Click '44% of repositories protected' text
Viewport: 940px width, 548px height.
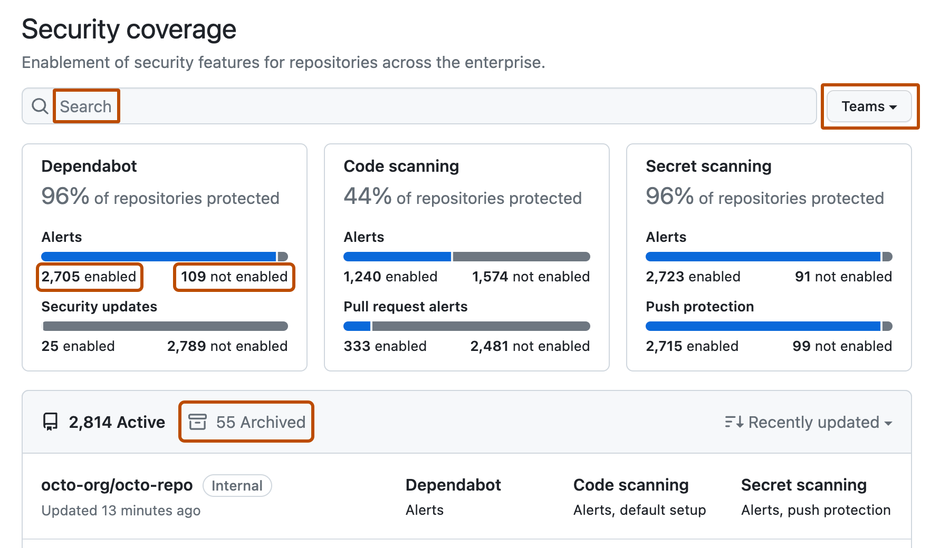463,197
